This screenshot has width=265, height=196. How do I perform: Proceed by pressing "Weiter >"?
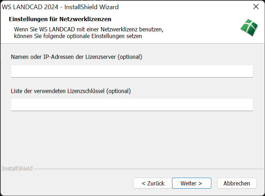(x=191, y=183)
